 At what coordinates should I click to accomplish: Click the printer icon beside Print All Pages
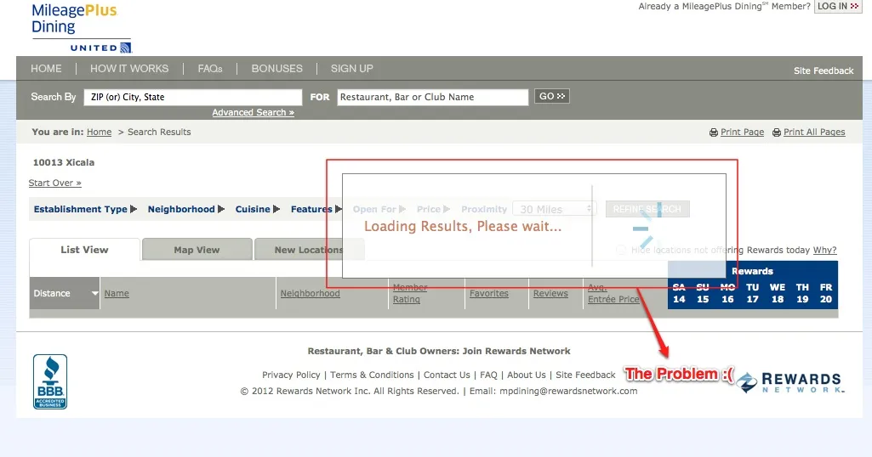[x=777, y=133]
